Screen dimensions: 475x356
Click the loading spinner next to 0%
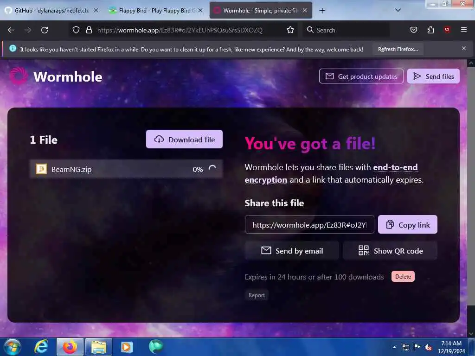pos(212,169)
